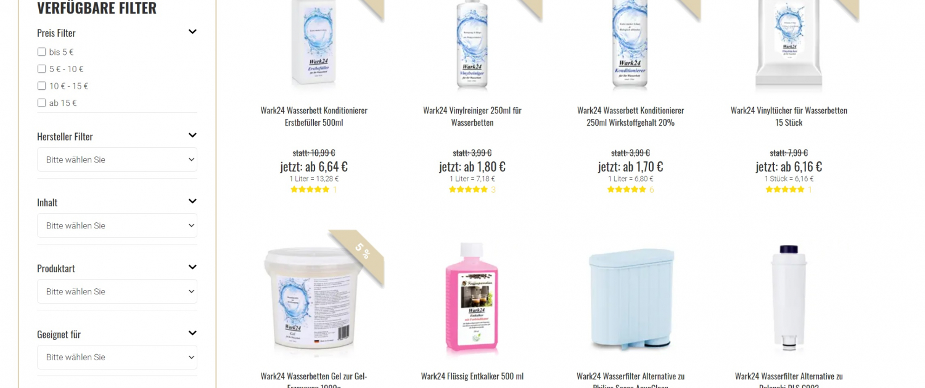925x388 pixels.
Task: Click the star rating under Konditionierer 250ml
Action: click(x=627, y=190)
